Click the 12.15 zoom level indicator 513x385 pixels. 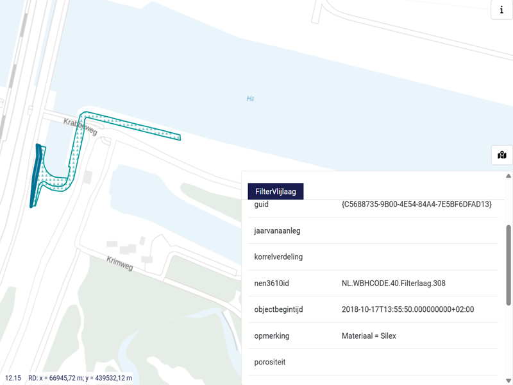pos(13,378)
